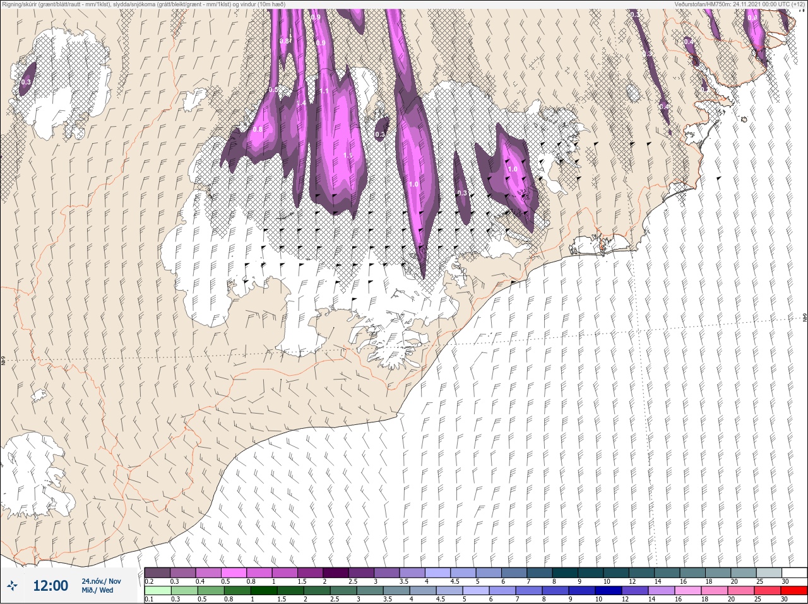Select the dark purple 2 swatch in the top legend row

coord(335,572)
